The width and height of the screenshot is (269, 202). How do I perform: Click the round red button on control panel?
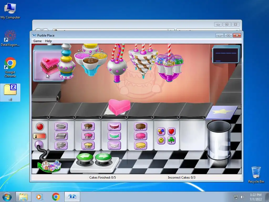click(40, 127)
